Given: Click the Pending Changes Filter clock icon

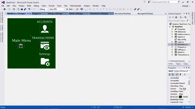Looking at the screenshot, I should [181, 17].
